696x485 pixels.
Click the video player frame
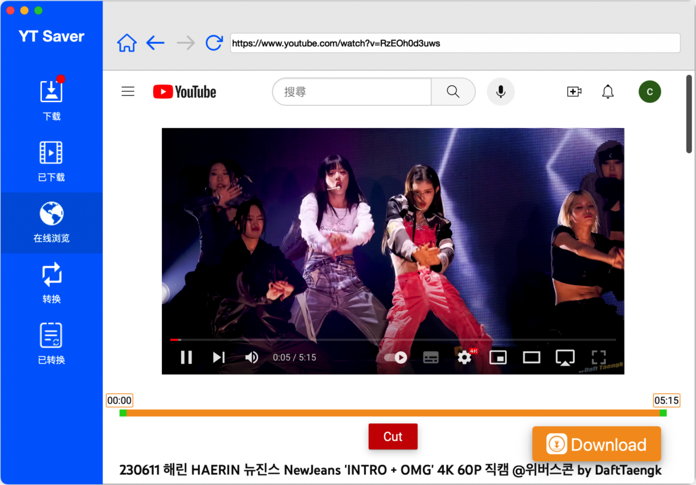[393, 251]
